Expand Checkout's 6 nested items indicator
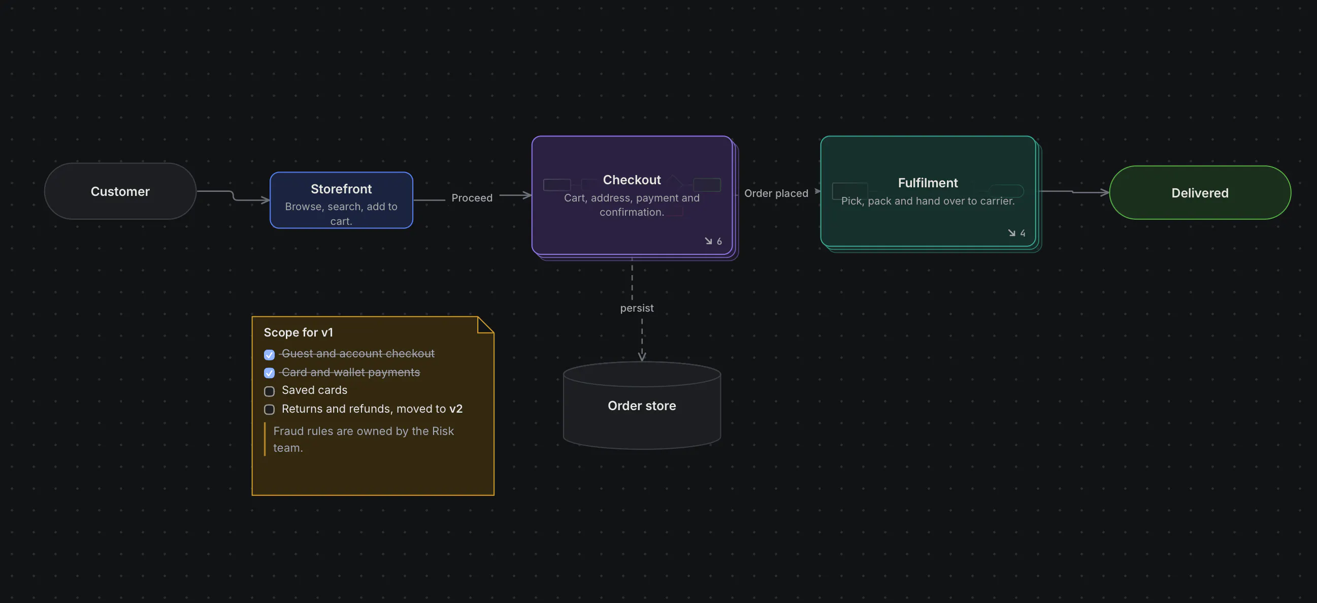 [x=713, y=241]
